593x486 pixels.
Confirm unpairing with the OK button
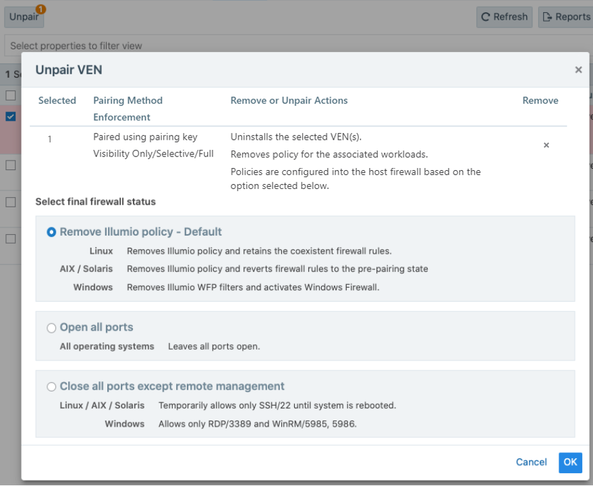pos(570,462)
